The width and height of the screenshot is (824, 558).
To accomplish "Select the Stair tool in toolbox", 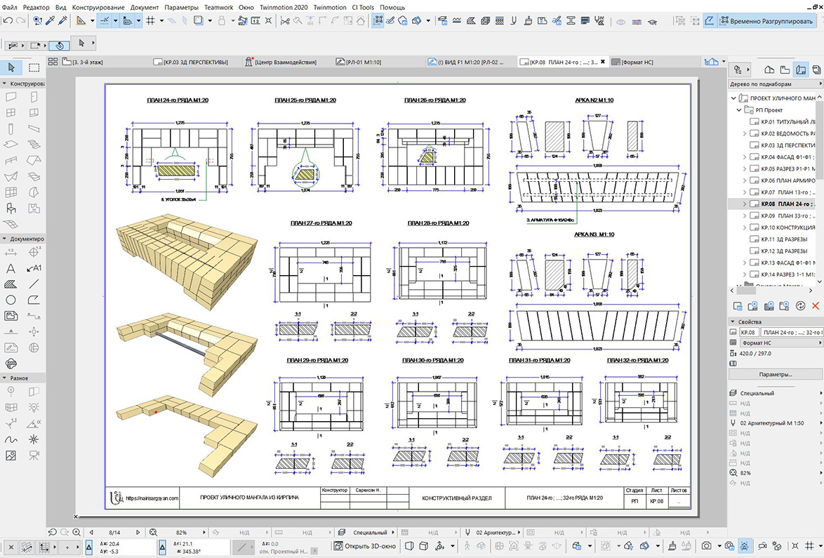I will coord(34,145).
